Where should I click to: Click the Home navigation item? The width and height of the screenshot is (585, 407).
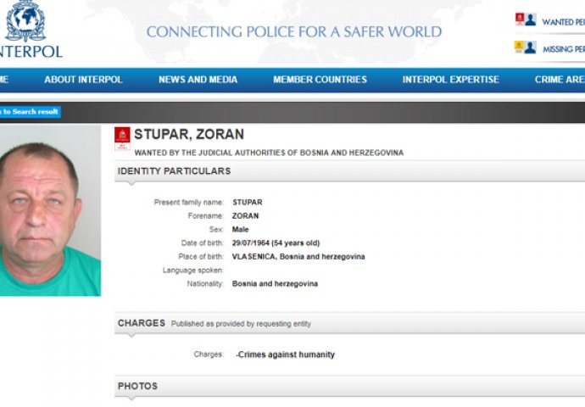click(4, 80)
